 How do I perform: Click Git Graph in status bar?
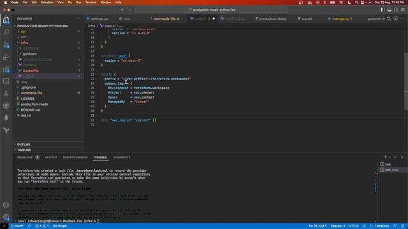(x=60, y=226)
